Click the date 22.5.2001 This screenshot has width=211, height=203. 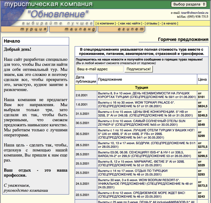click(82, 195)
